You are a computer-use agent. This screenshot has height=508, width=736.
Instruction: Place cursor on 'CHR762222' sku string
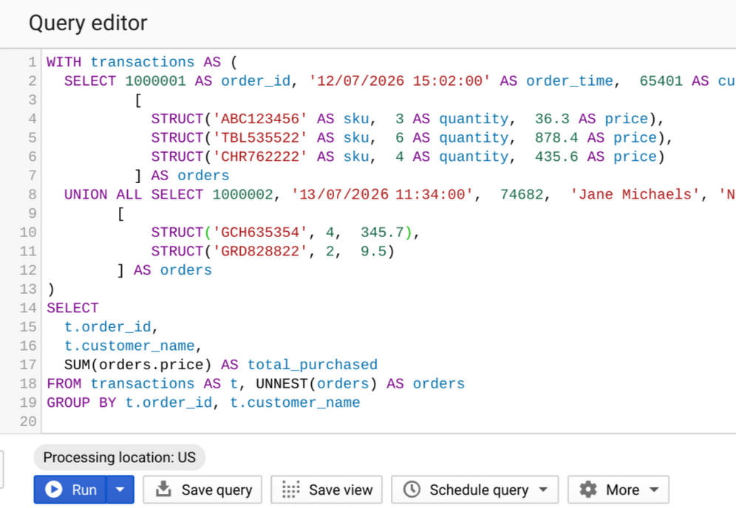point(259,157)
